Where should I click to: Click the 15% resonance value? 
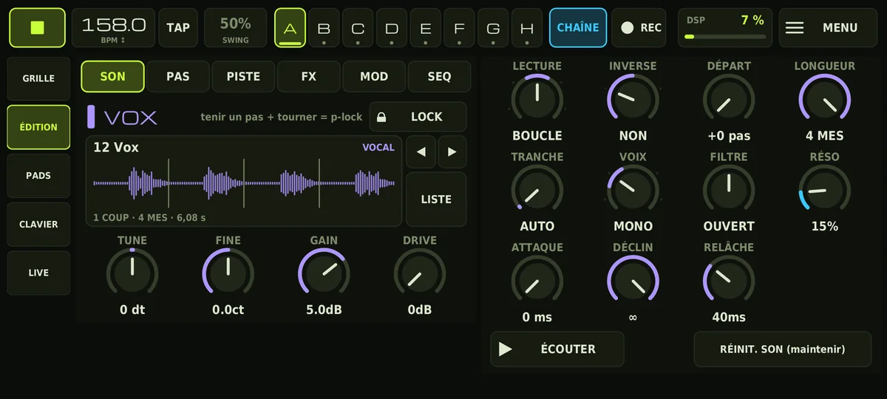coord(825,226)
